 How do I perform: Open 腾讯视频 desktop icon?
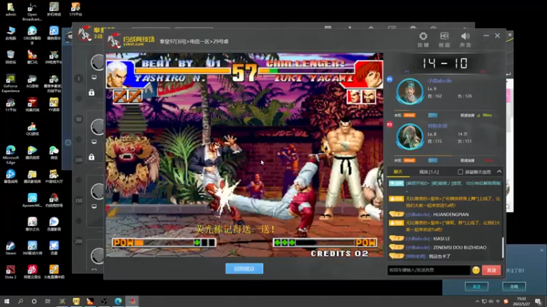(32, 152)
